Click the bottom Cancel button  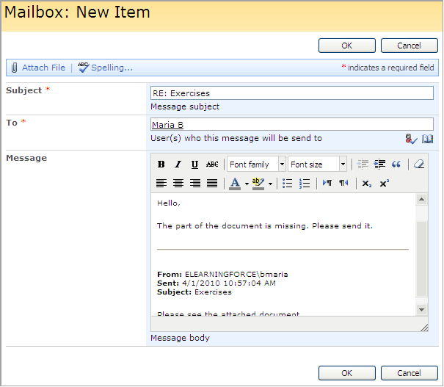point(409,373)
